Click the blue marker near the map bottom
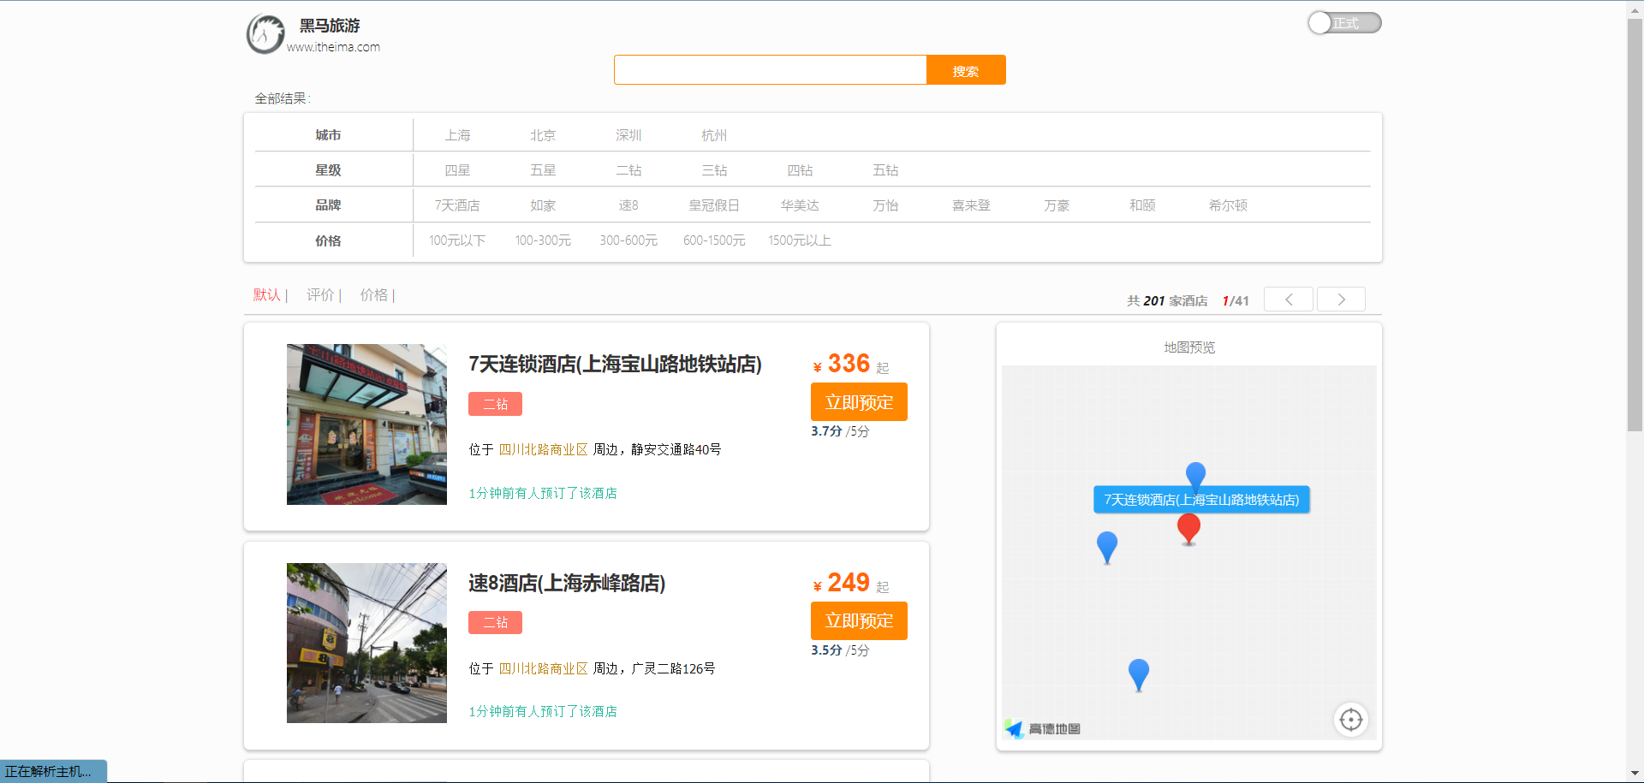 pyautogui.click(x=1139, y=673)
